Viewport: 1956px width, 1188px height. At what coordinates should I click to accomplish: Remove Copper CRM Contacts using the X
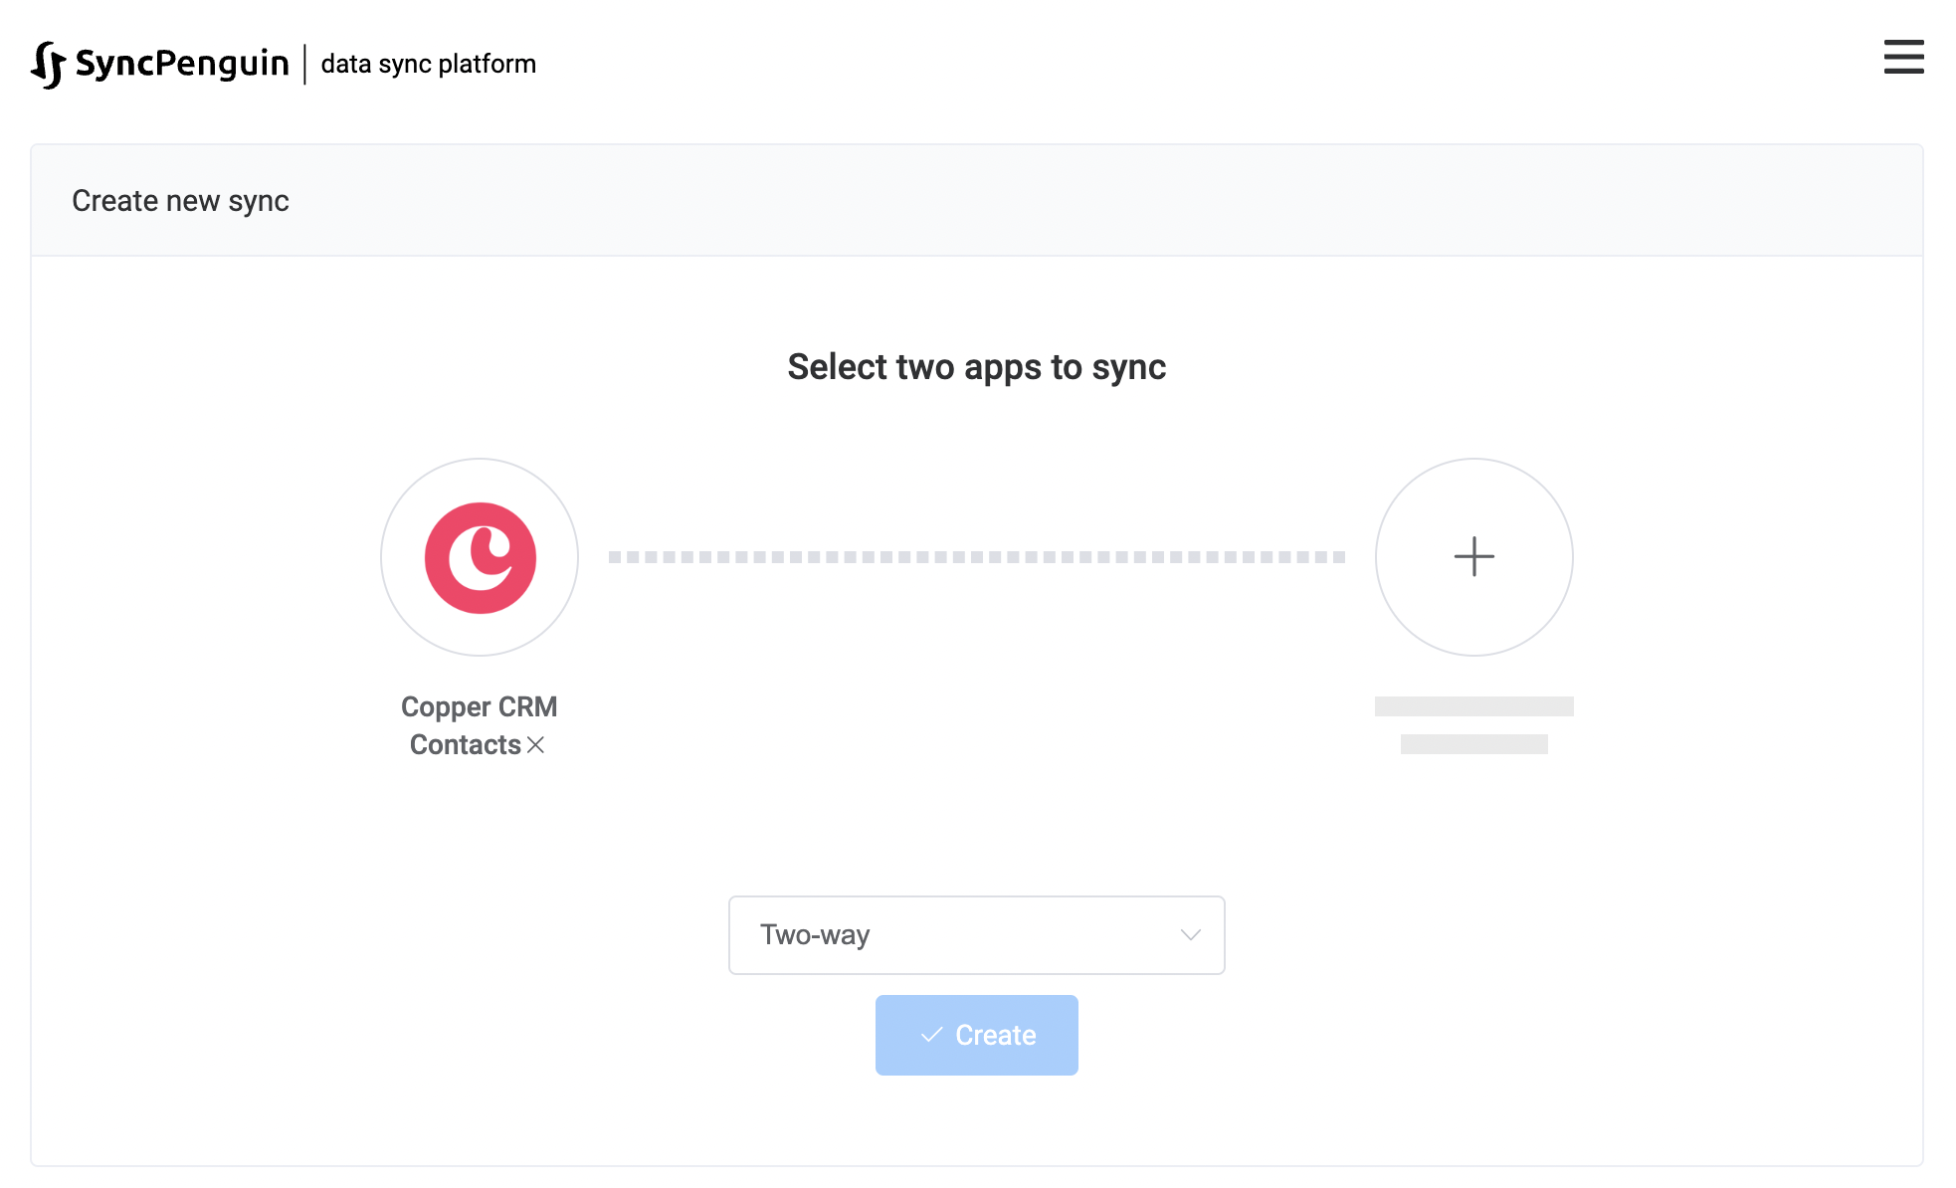pyautogui.click(x=535, y=745)
